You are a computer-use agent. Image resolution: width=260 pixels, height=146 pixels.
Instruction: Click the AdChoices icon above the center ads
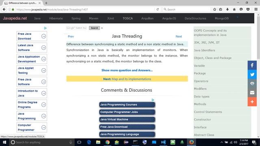pyautogui.click(x=153, y=100)
